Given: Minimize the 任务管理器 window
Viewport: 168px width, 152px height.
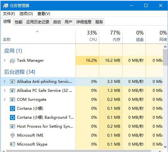Looking at the screenshot, I should (x=132, y=5).
